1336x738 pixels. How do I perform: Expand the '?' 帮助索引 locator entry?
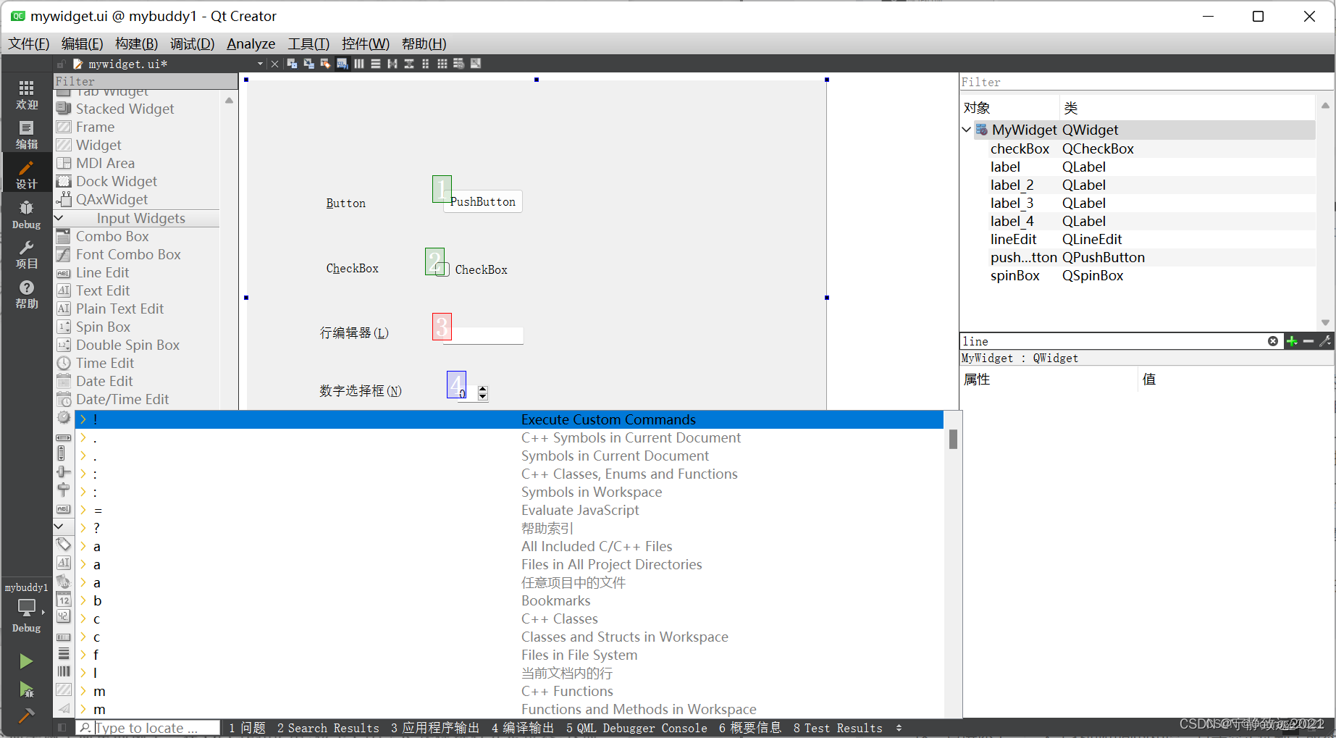point(83,528)
